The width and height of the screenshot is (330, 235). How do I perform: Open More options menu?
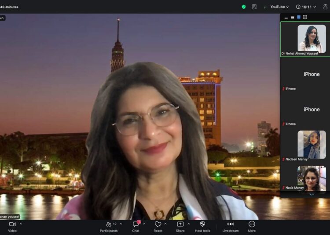(252, 227)
